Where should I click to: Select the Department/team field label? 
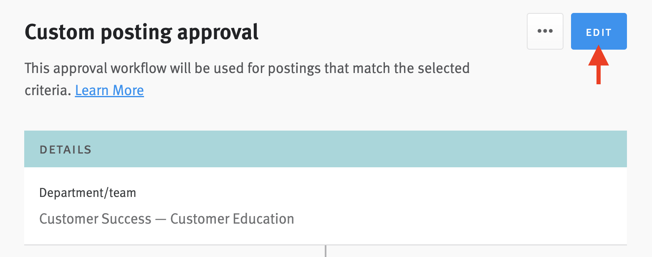pos(87,192)
